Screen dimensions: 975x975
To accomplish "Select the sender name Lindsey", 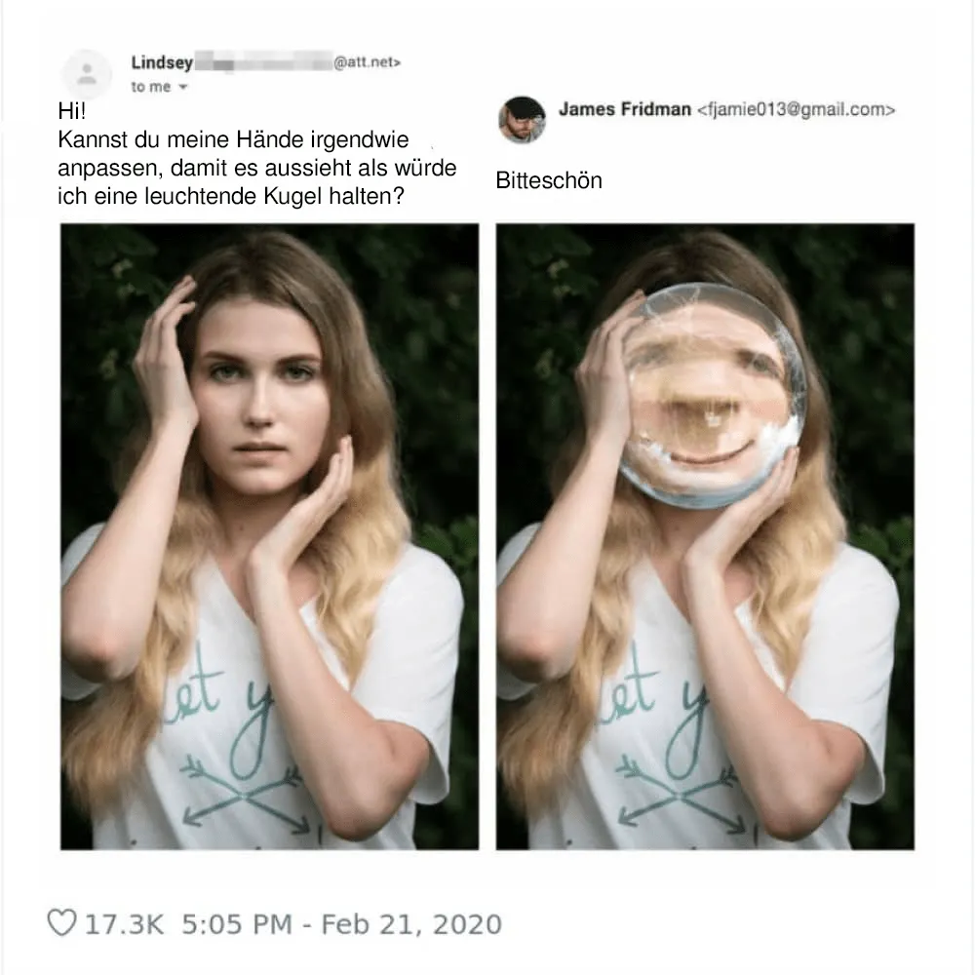I will 162,62.
